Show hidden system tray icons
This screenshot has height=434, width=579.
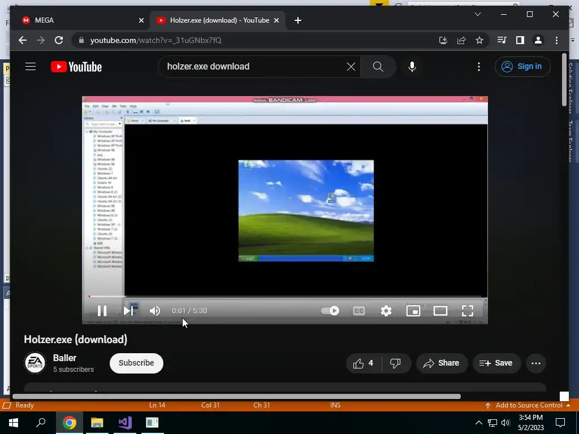point(478,423)
